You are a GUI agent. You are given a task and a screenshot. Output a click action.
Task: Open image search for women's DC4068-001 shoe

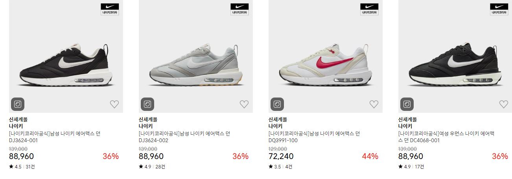pos(407,104)
